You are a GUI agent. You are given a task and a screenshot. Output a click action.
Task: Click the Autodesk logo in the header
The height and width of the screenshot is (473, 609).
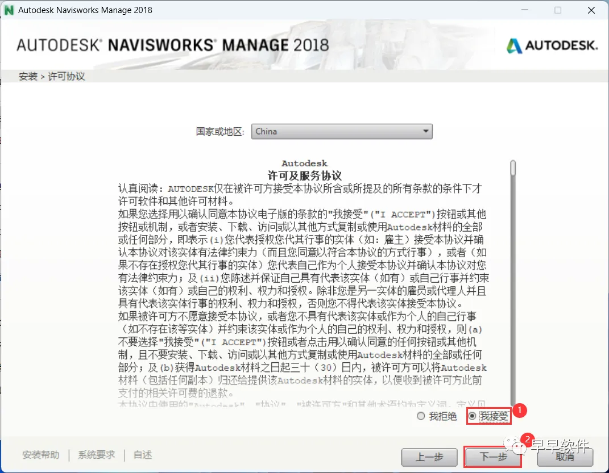(x=552, y=46)
